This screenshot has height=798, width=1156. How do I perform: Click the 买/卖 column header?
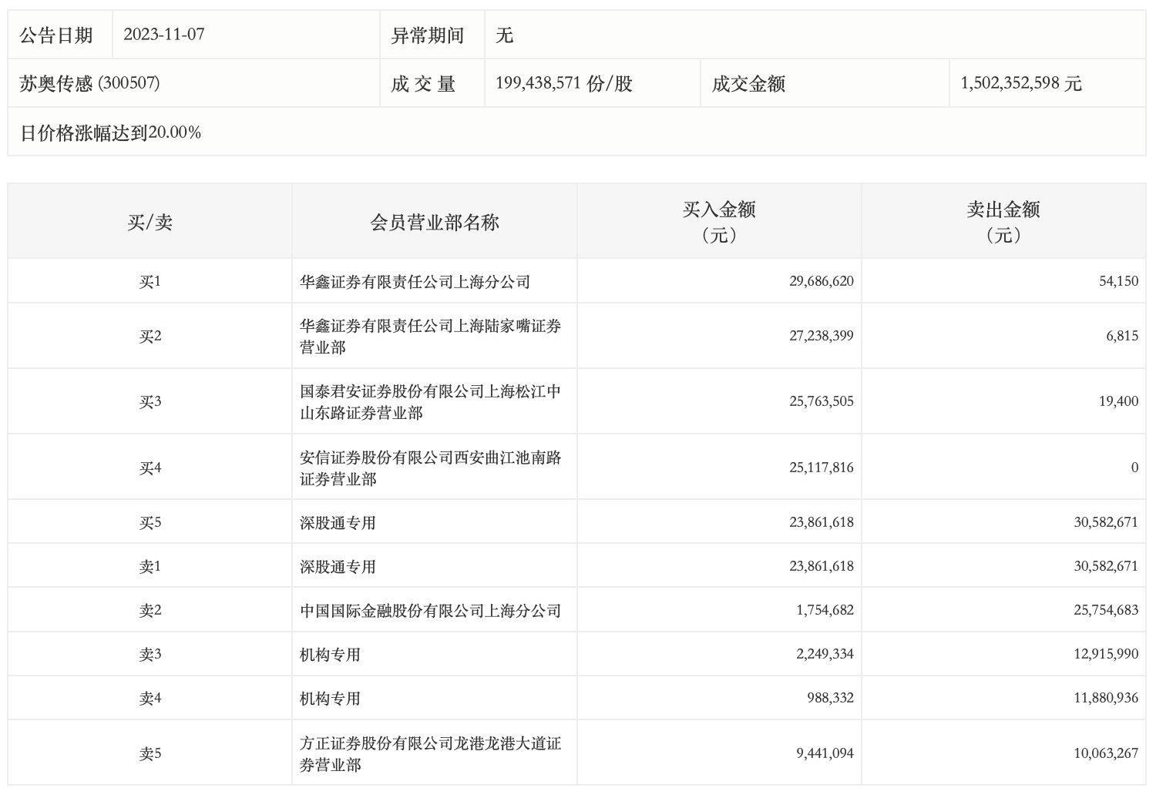(x=150, y=223)
